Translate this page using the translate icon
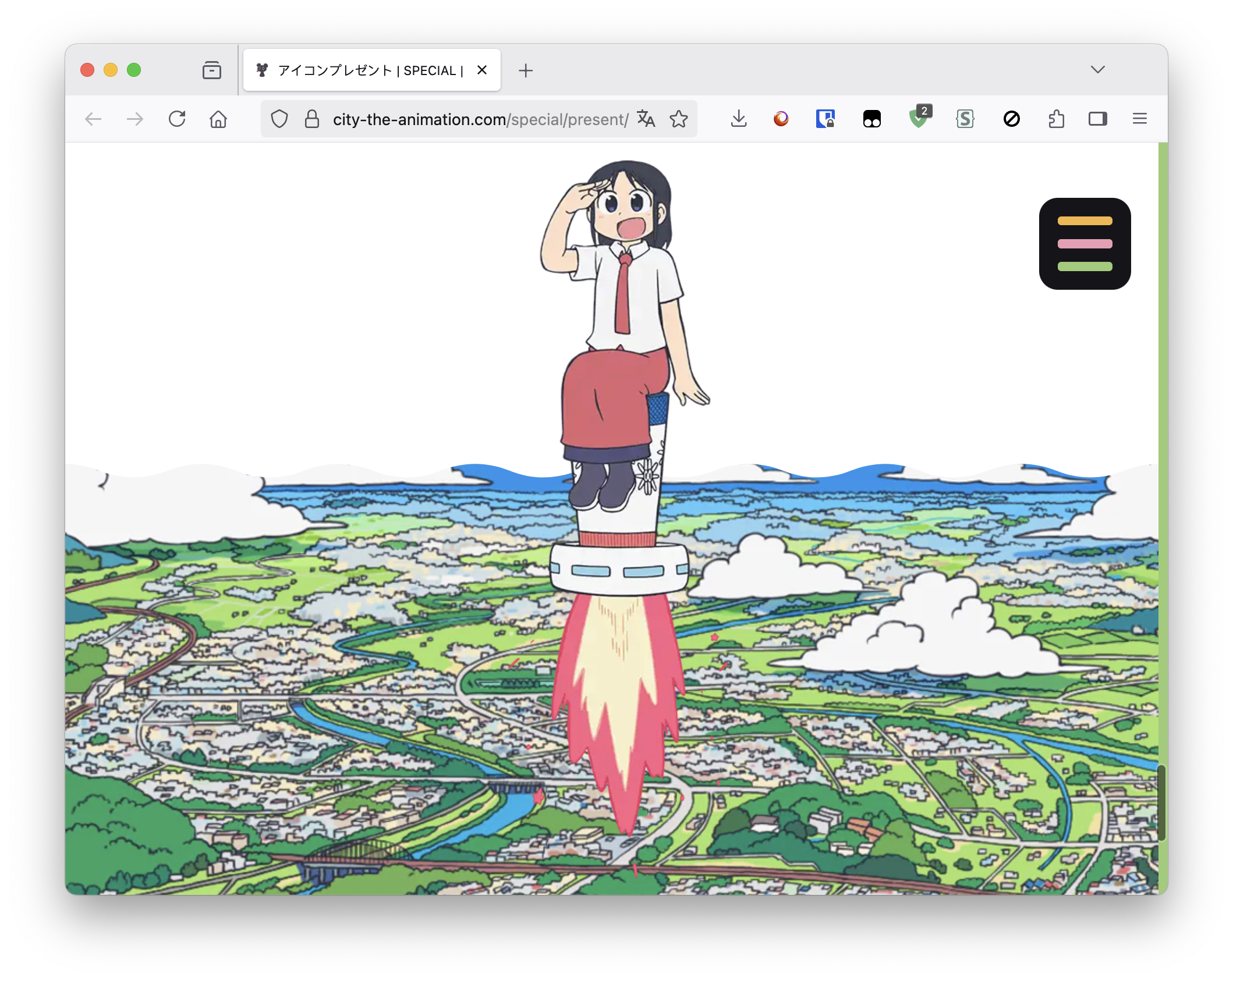Viewport: 1233px width, 981px height. (646, 119)
